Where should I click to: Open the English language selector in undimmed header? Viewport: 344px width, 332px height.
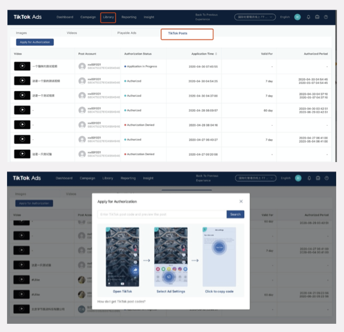(x=285, y=17)
